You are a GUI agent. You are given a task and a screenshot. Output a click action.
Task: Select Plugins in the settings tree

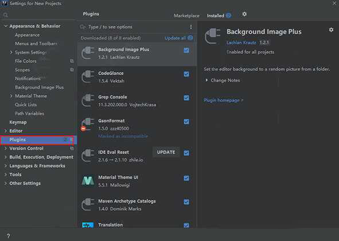pos(38,140)
